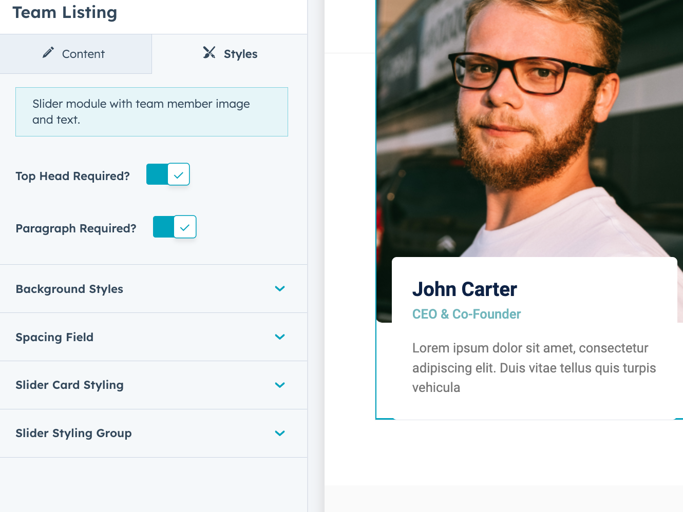The image size is (683, 512).
Task: Expand the Background Styles section label
Action: [x=69, y=289]
